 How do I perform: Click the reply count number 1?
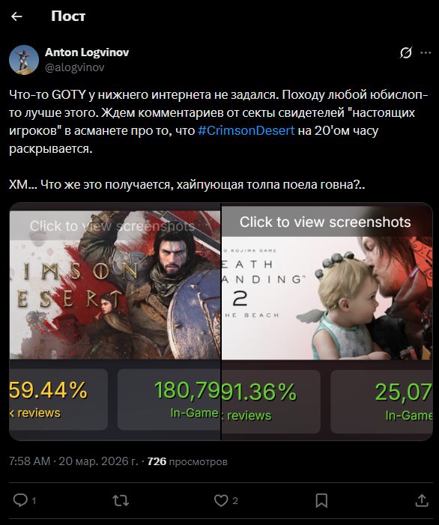point(34,501)
